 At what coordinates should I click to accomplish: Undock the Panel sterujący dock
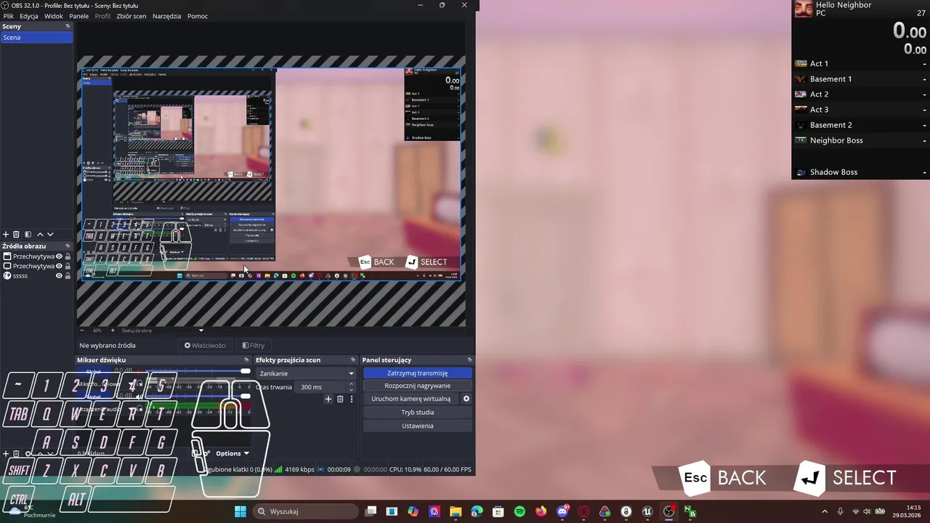coord(469,360)
